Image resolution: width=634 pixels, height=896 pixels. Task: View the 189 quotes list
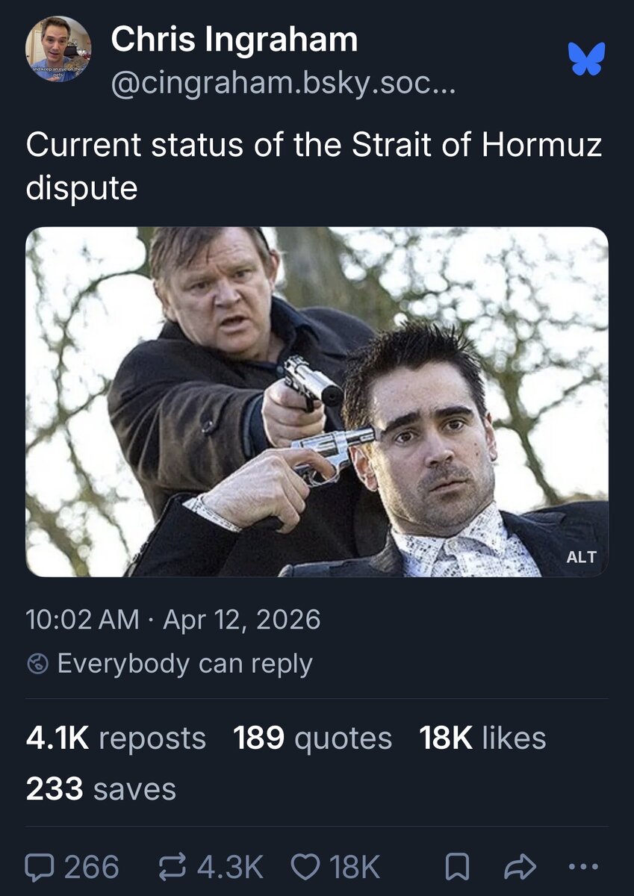[x=312, y=738]
